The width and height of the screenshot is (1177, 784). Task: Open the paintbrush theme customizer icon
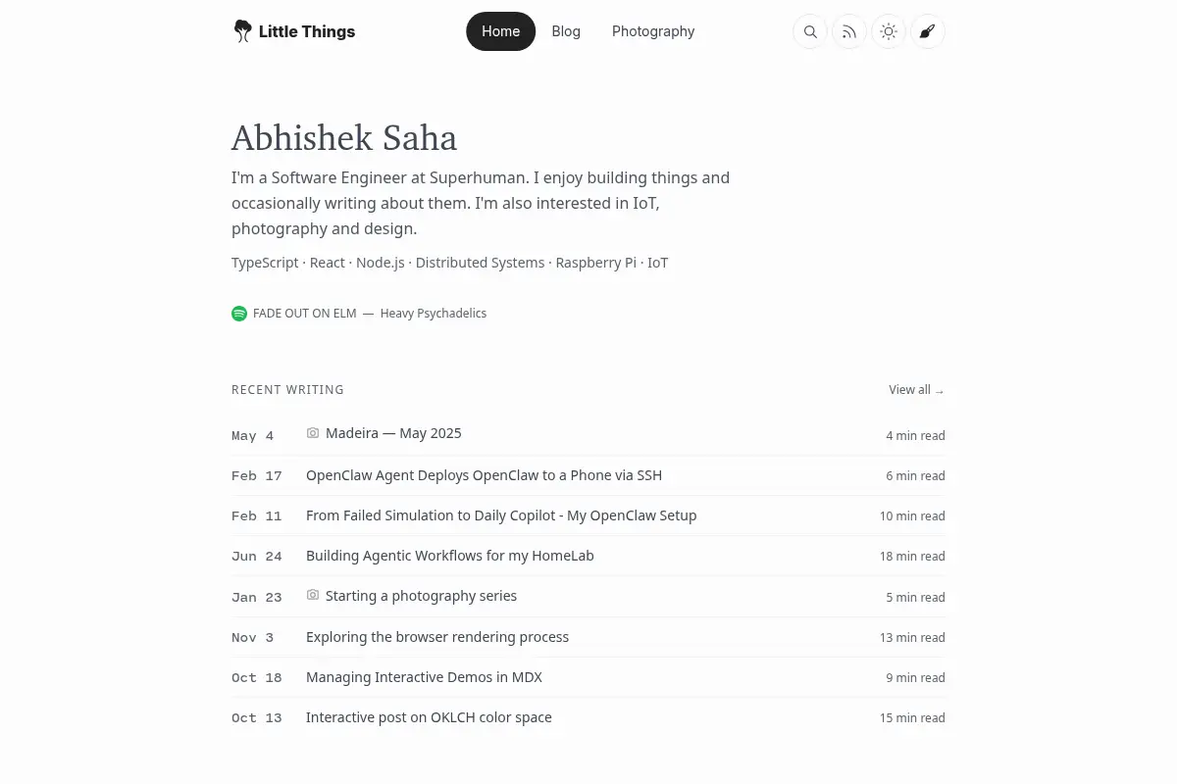pyautogui.click(x=928, y=31)
